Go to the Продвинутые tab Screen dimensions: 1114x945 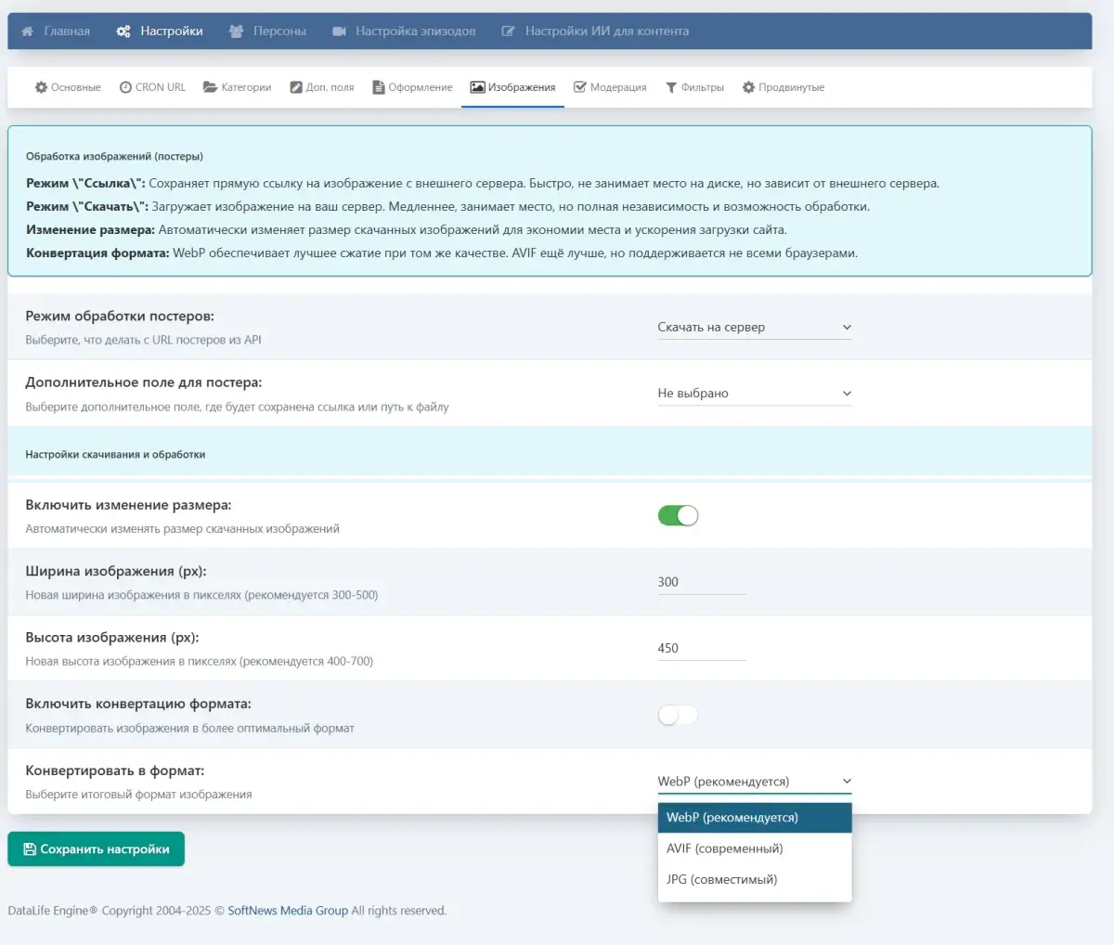click(783, 87)
